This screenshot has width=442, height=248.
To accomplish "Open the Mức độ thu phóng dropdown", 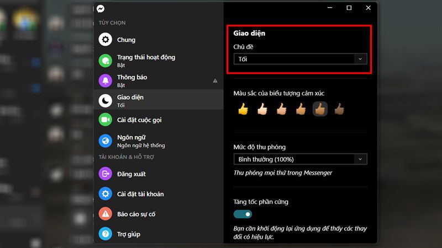I will 300,159.
